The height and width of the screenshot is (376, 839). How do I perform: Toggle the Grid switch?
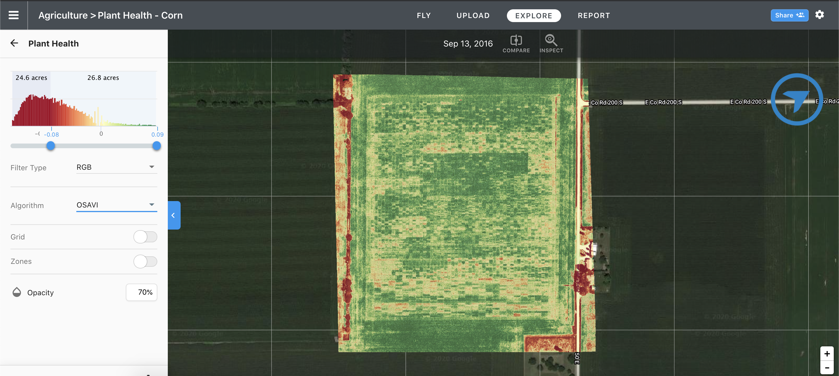click(145, 237)
